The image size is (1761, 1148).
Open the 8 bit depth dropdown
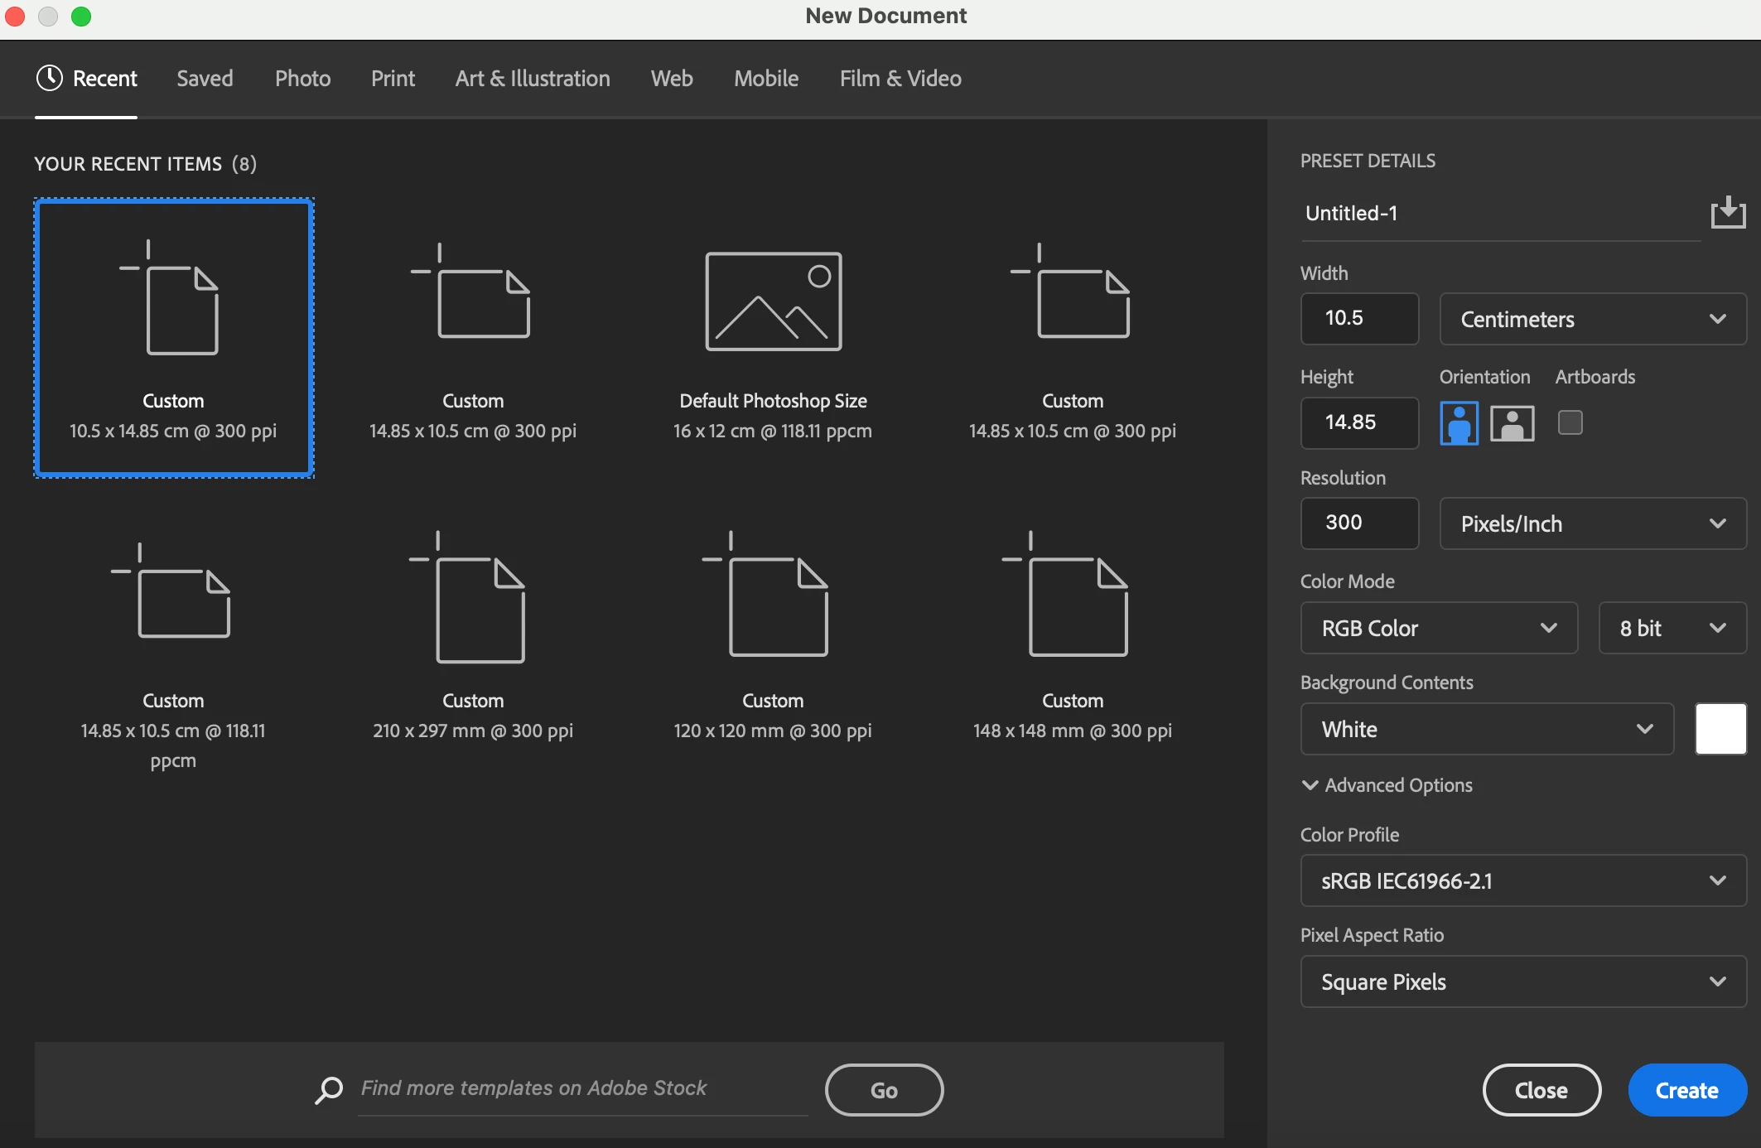pos(1672,628)
